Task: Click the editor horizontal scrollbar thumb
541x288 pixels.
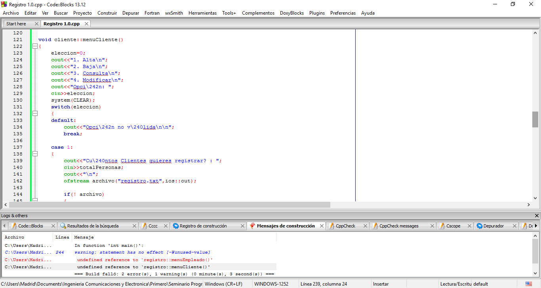Action: tap(170, 205)
